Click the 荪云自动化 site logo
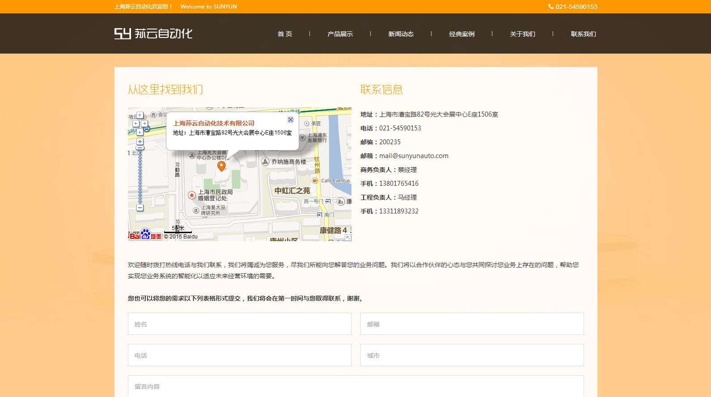The width and height of the screenshot is (711, 397). point(153,33)
